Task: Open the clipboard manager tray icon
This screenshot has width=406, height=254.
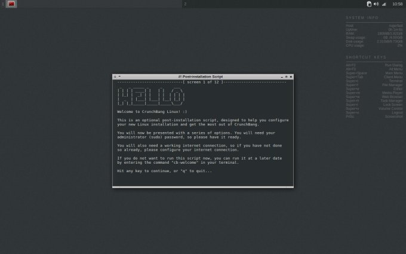Action: 369,4
